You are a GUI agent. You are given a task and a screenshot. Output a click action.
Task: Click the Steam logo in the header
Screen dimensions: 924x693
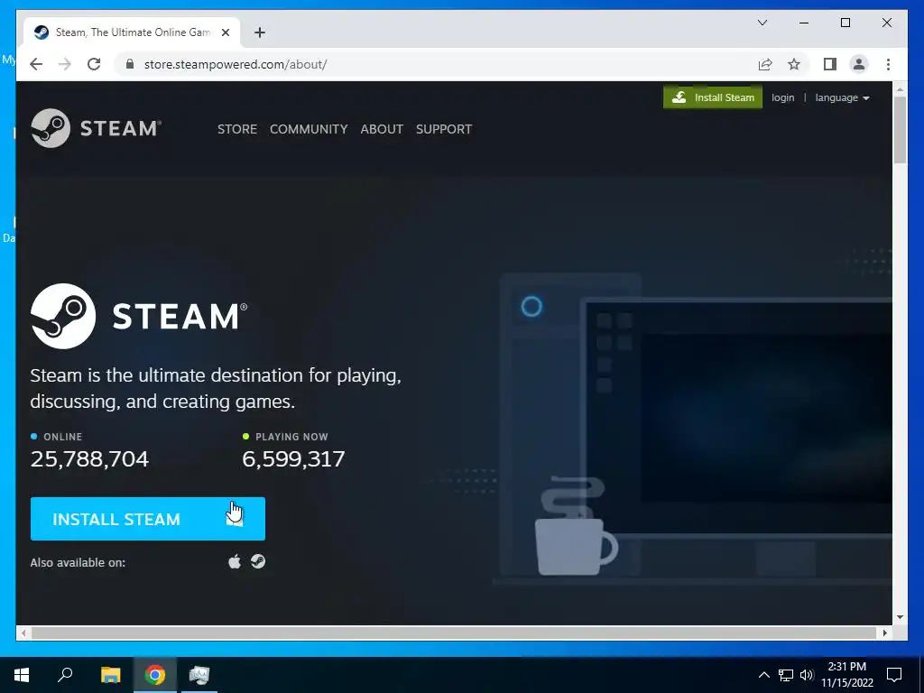[96, 128]
